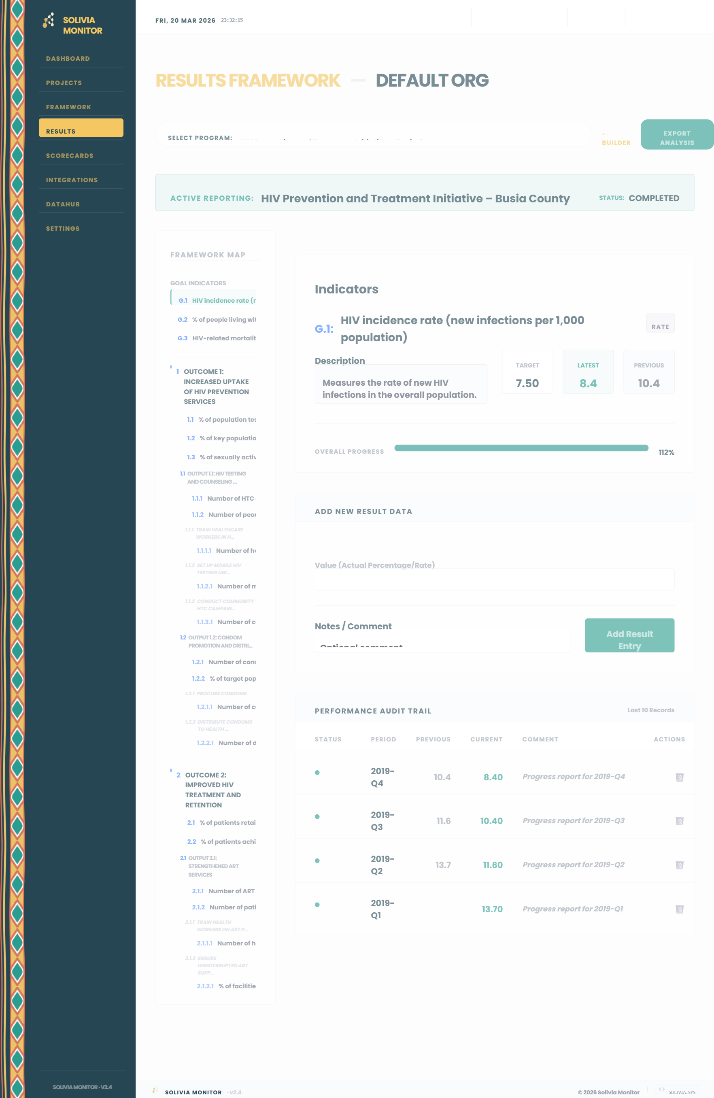Delete the 2019-Q2 audit trail entry
Screen dimensions: 714x1098
click(x=679, y=865)
